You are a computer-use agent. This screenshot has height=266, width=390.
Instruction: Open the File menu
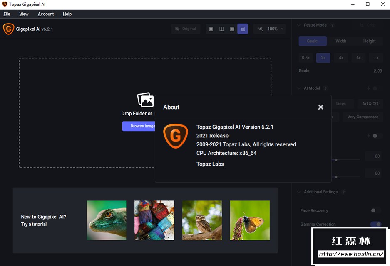[x=7, y=14]
